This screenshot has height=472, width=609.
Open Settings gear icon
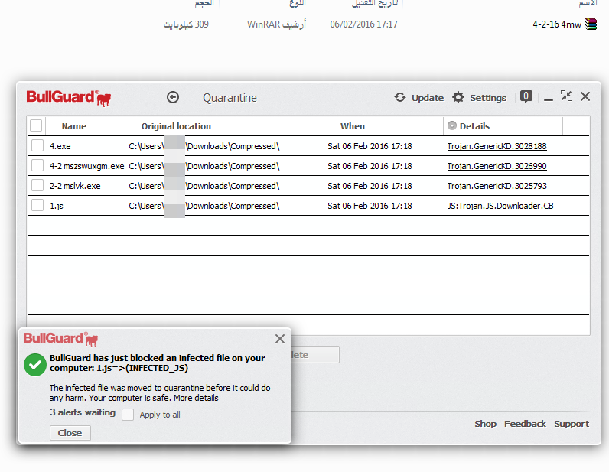click(x=458, y=97)
